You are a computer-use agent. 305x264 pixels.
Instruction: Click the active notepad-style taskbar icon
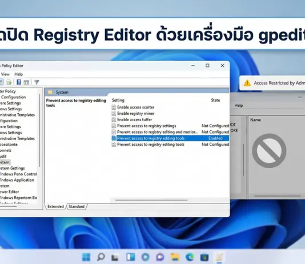click(219, 257)
